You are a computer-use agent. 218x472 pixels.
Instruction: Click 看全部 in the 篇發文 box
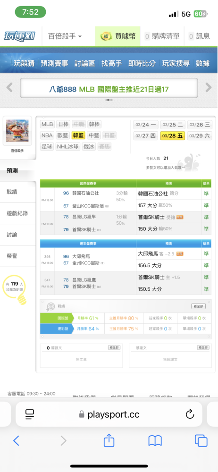coord(114,347)
